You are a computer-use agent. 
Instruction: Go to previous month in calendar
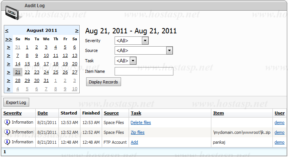7,30
